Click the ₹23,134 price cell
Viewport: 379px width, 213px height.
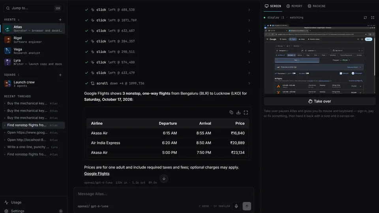[x=238, y=152]
